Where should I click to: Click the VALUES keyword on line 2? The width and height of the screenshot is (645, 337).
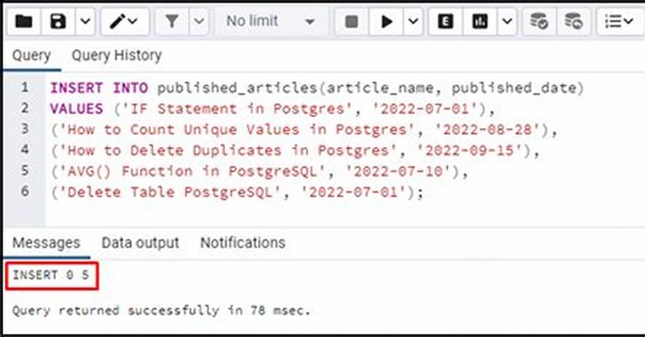coord(76,109)
